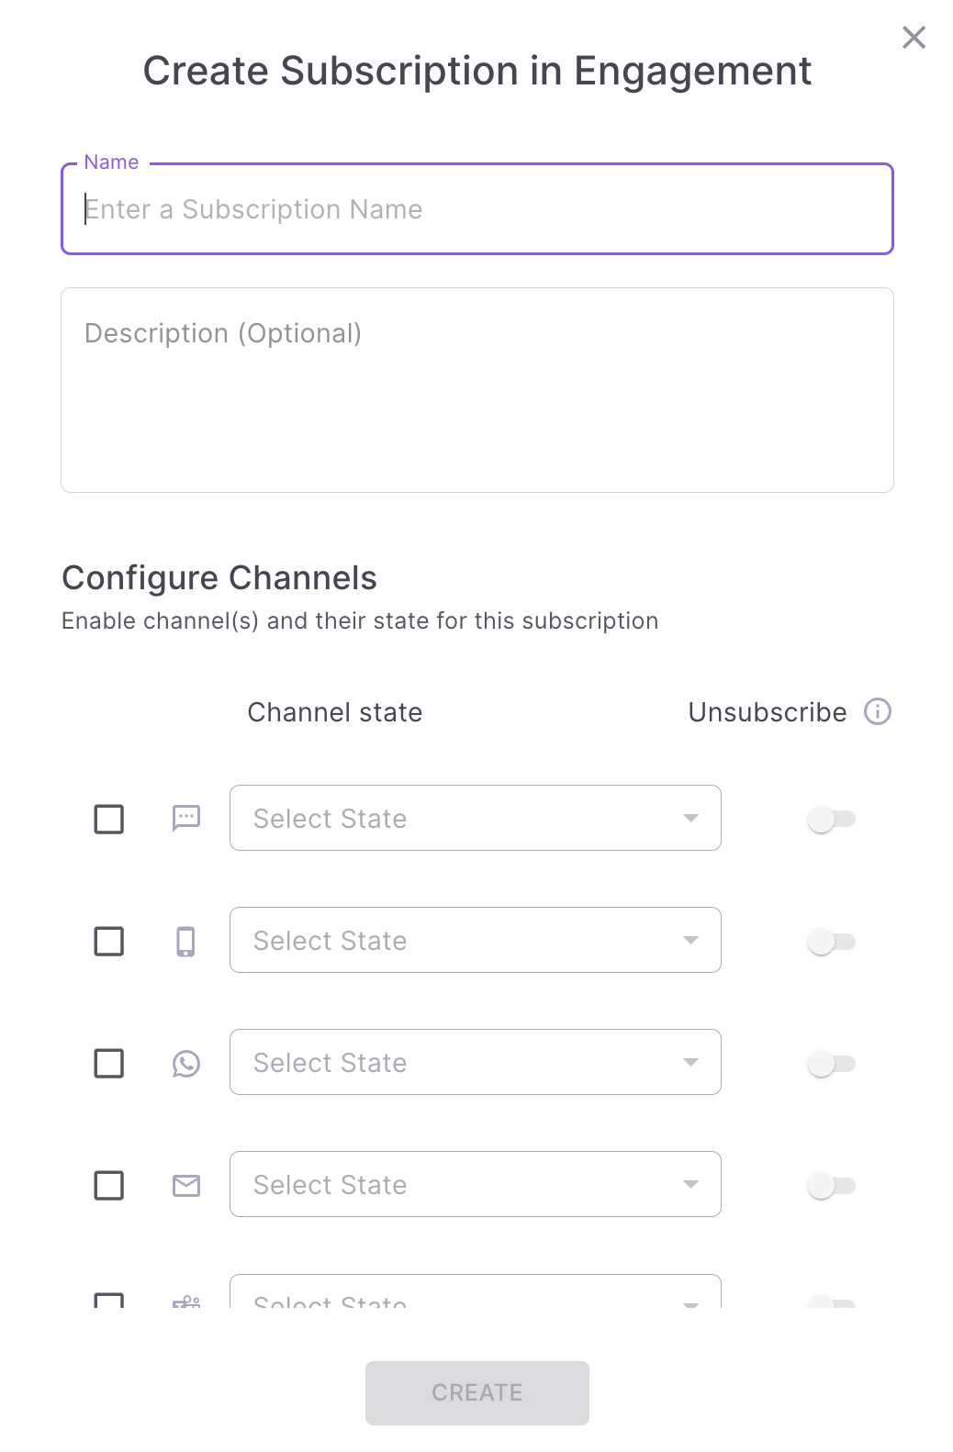Focus the Subscription Name input field

coord(476,209)
